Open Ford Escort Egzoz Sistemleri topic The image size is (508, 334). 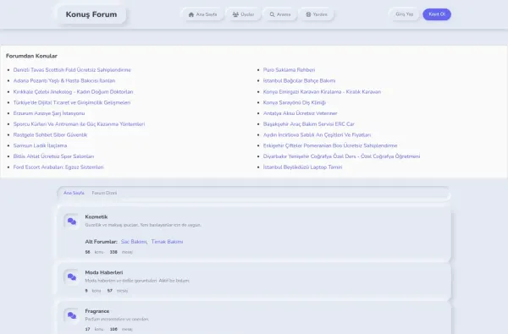click(58, 167)
